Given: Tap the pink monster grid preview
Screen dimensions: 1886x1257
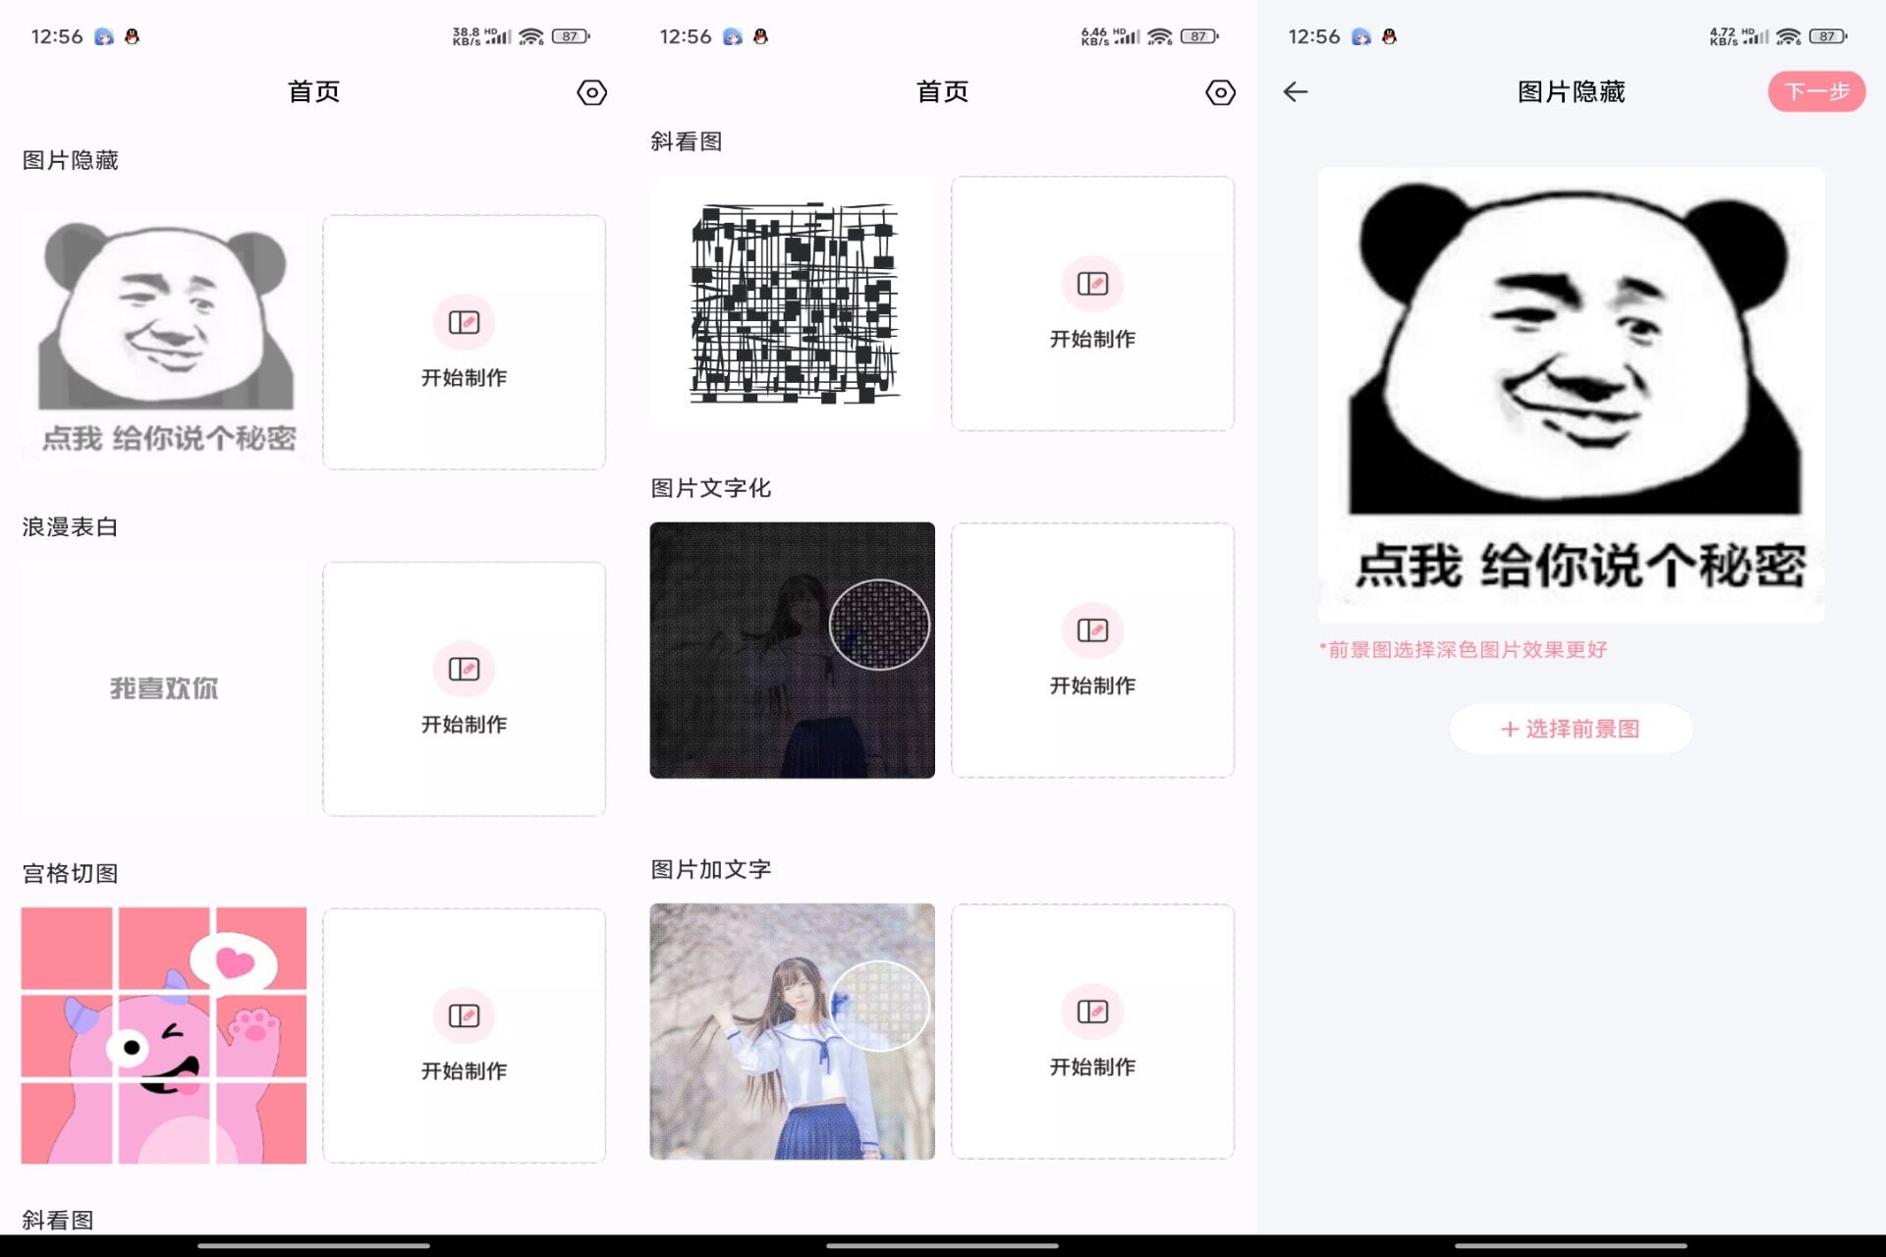Looking at the screenshot, I should 163,1033.
